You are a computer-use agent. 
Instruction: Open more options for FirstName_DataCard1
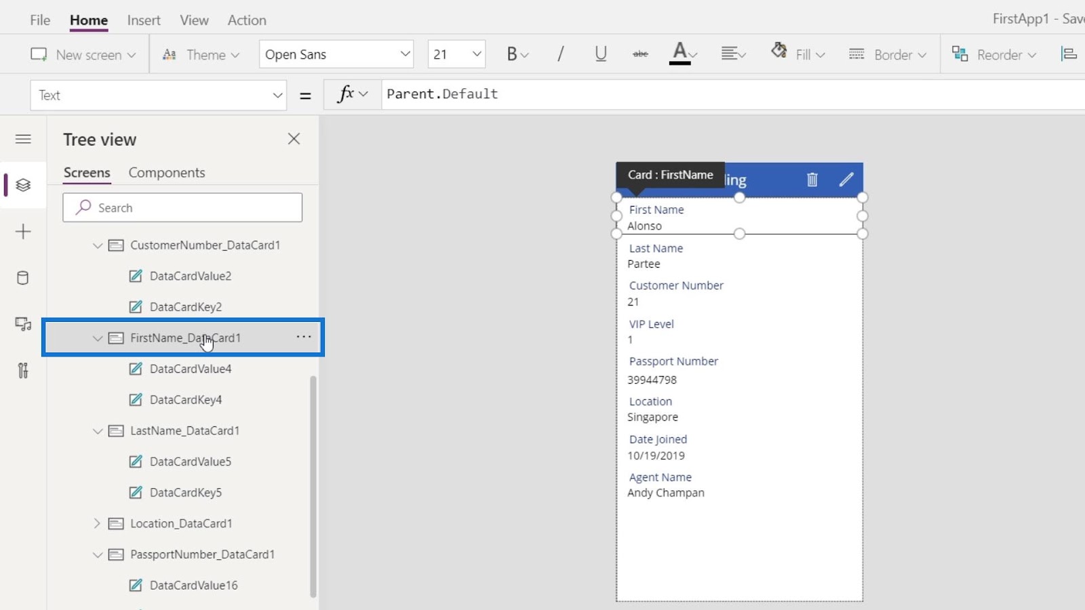pyautogui.click(x=304, y=337)
